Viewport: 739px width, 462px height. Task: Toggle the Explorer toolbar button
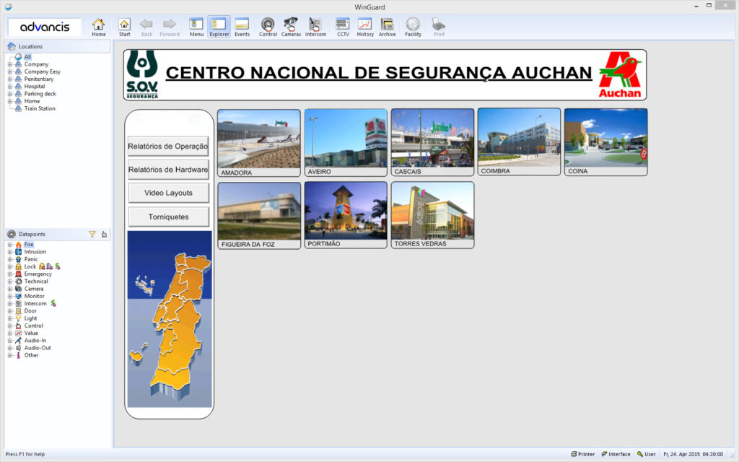[219, 27]
